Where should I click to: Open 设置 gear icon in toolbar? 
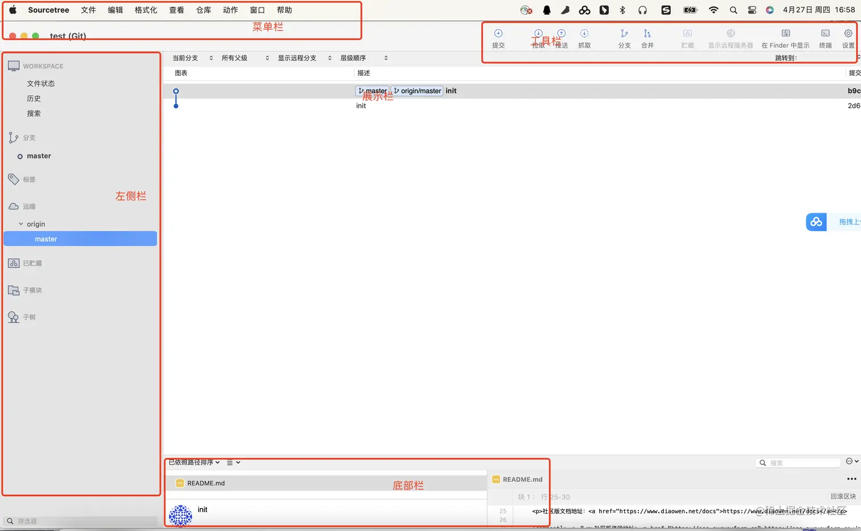tap(848, 34)
